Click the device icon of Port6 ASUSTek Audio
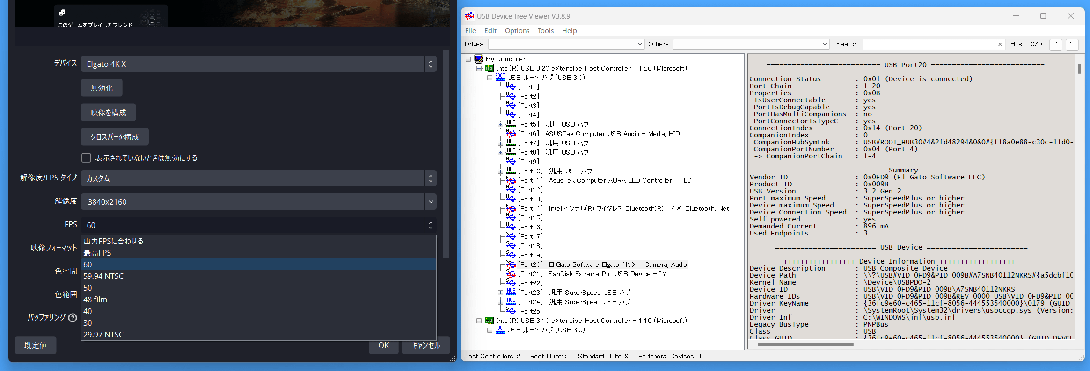The image size is (1090, 371). (x=511, y=133)
